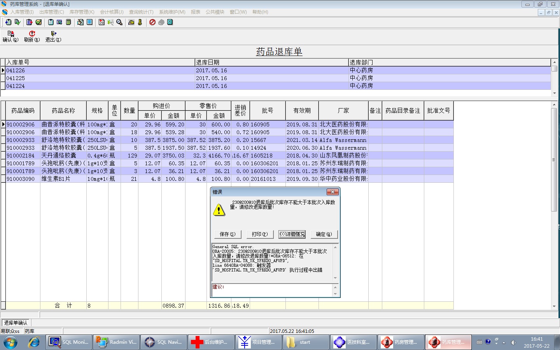
Task: Collapse details with <<<详细情况 button
Action: pos(292,234)
